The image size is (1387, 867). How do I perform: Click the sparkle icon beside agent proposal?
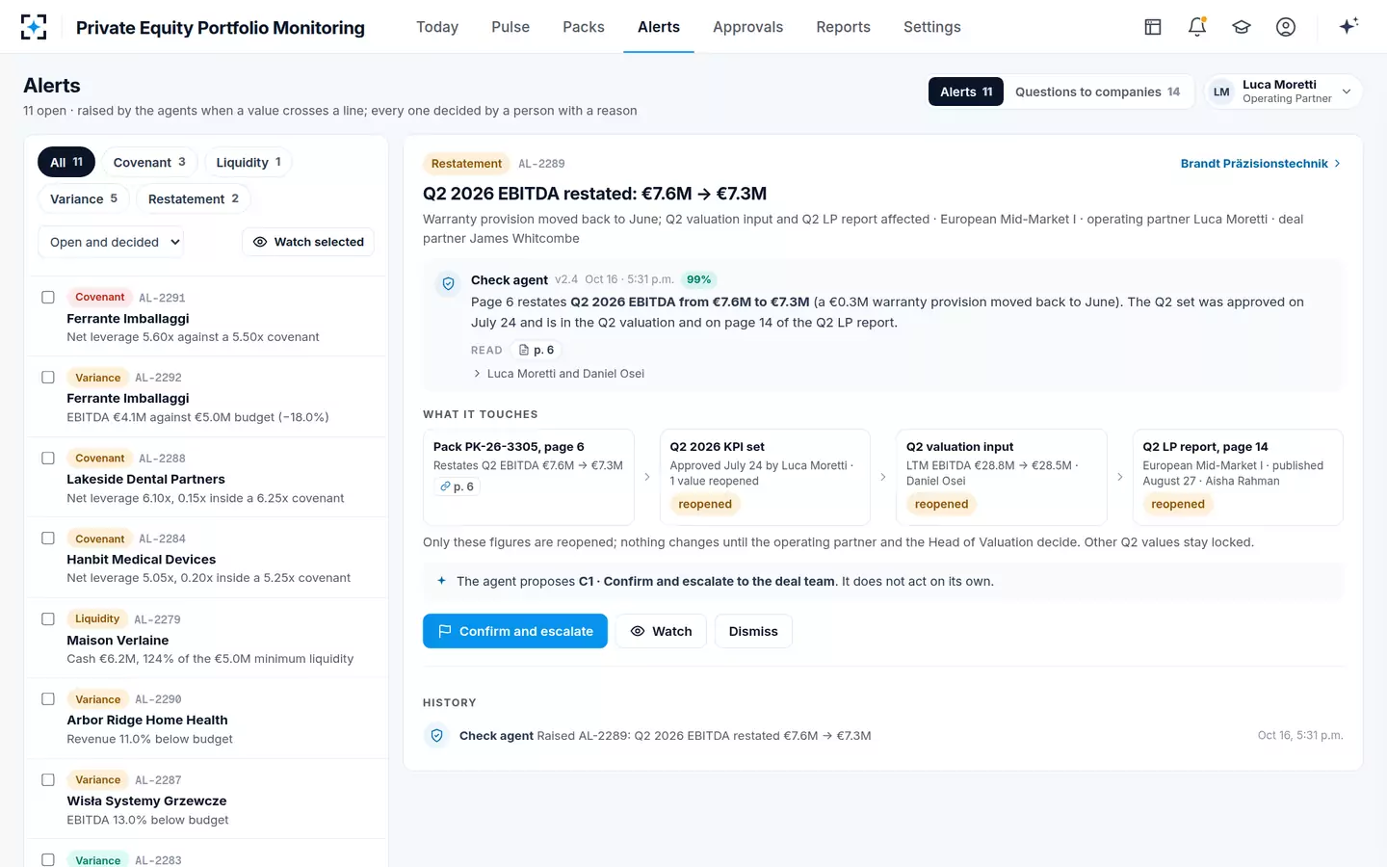441,581
